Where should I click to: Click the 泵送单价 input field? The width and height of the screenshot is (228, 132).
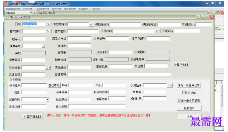(79, 67)
